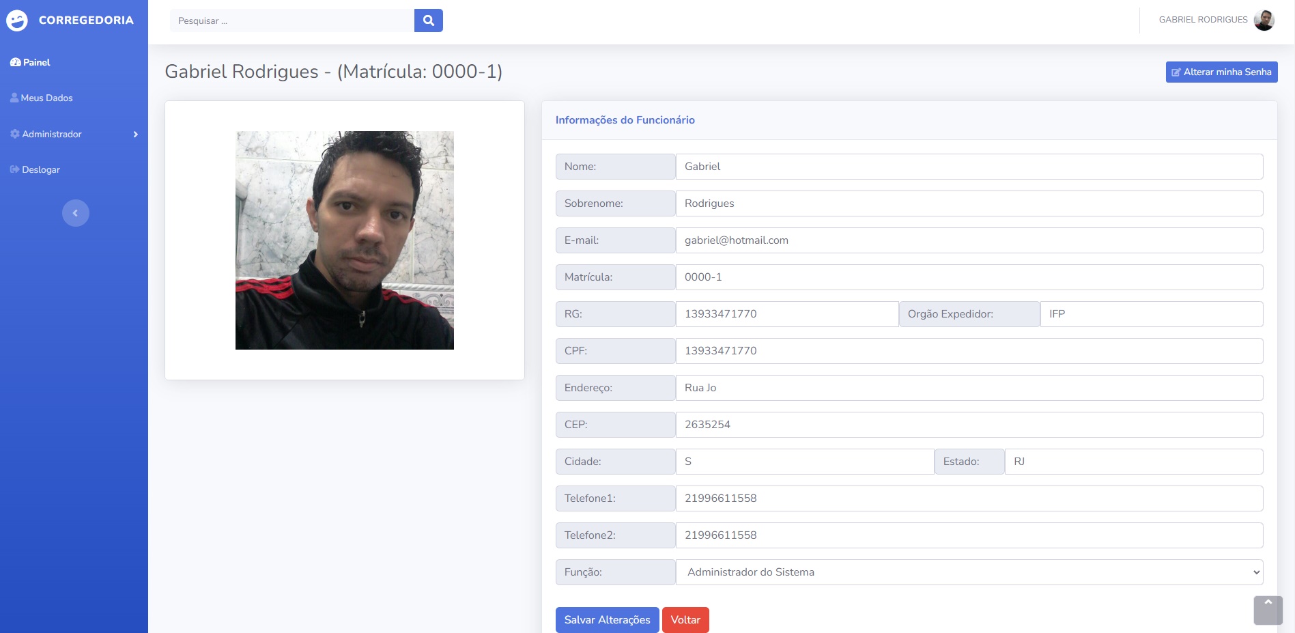The height and width of the screenshot is (633, 1295).
Task: Click the Informações do Funcionário header
Action: (x=625, y=120)
